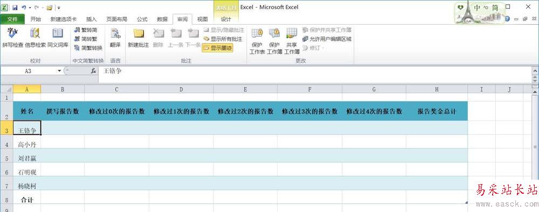
Task: Select cell containing 刘君赢
Action: coord(27,156)
